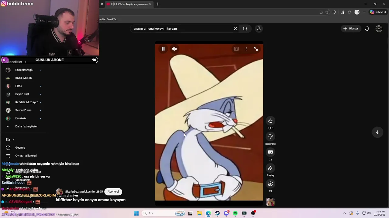Show hidden system tray icons
The image size is (389, 218).
click(x=344, y=213)
